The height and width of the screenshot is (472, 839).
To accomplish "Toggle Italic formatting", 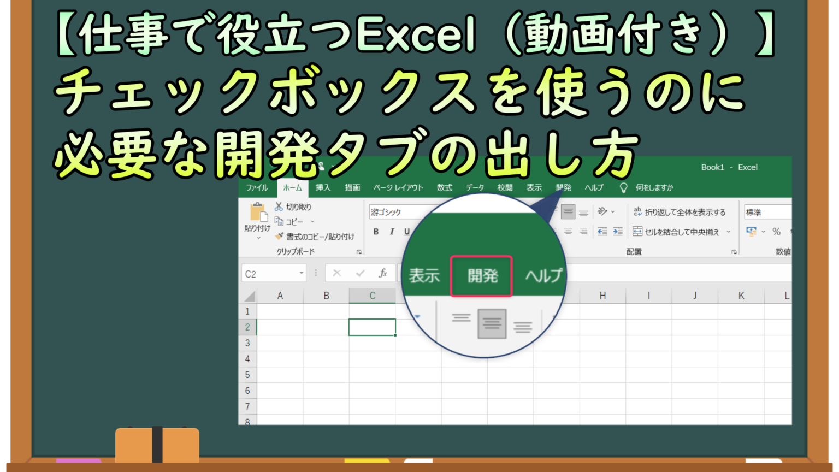I will (392, 232).
